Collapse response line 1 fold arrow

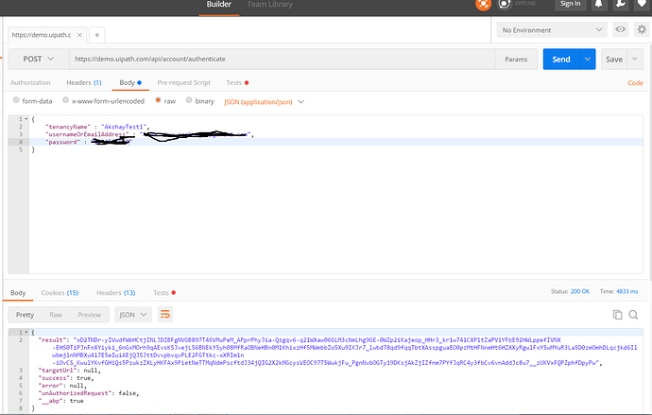point(26,332)
